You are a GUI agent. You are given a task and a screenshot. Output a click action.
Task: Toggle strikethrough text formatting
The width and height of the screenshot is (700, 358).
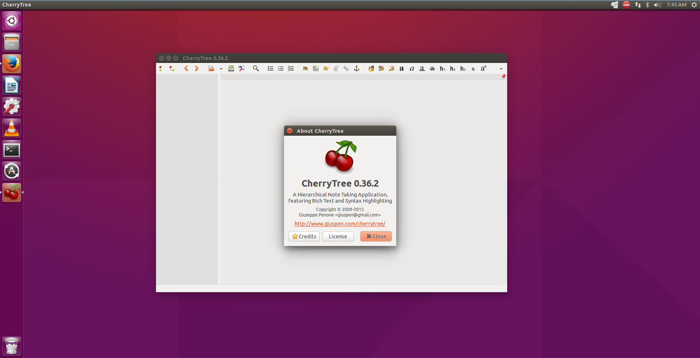pyautogui.click(x=432, y=69)
